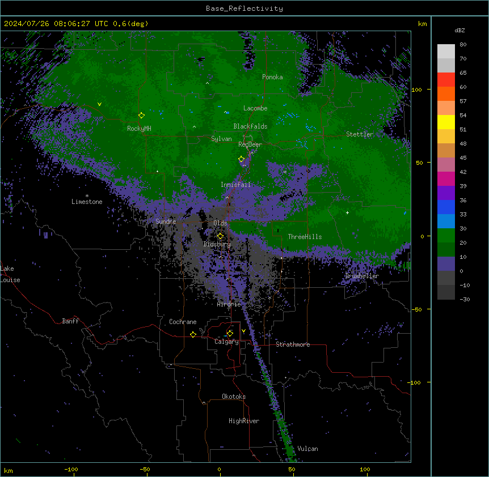Select the light gray 70-80 dBZ legend swatch

click(x=446, y=52)
